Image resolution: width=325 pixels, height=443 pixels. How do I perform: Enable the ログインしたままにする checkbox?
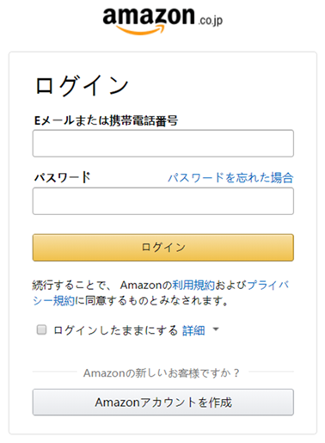pos(41,329)
